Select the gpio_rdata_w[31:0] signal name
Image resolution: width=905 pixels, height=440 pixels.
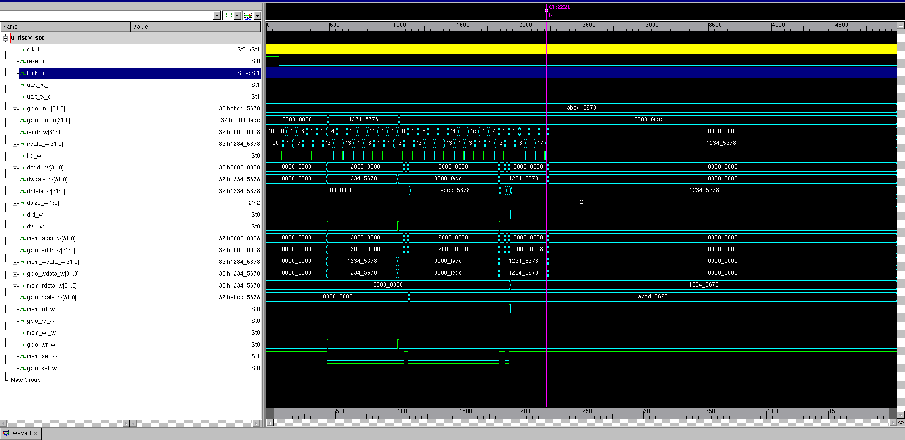(x=51, y=297)
